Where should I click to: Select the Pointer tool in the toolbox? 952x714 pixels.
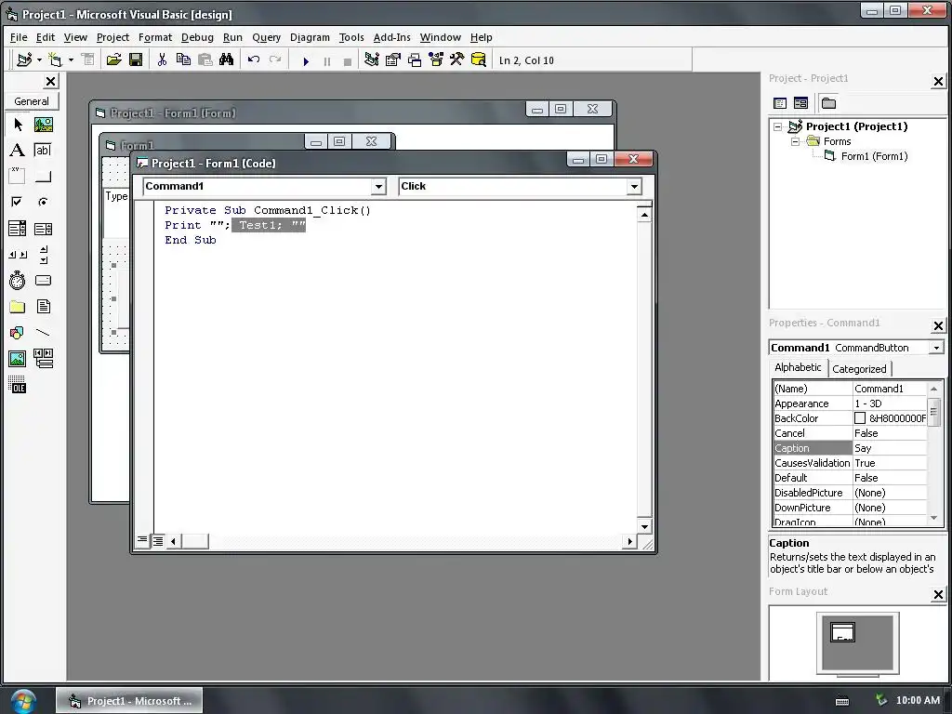[x=18, y=125]
